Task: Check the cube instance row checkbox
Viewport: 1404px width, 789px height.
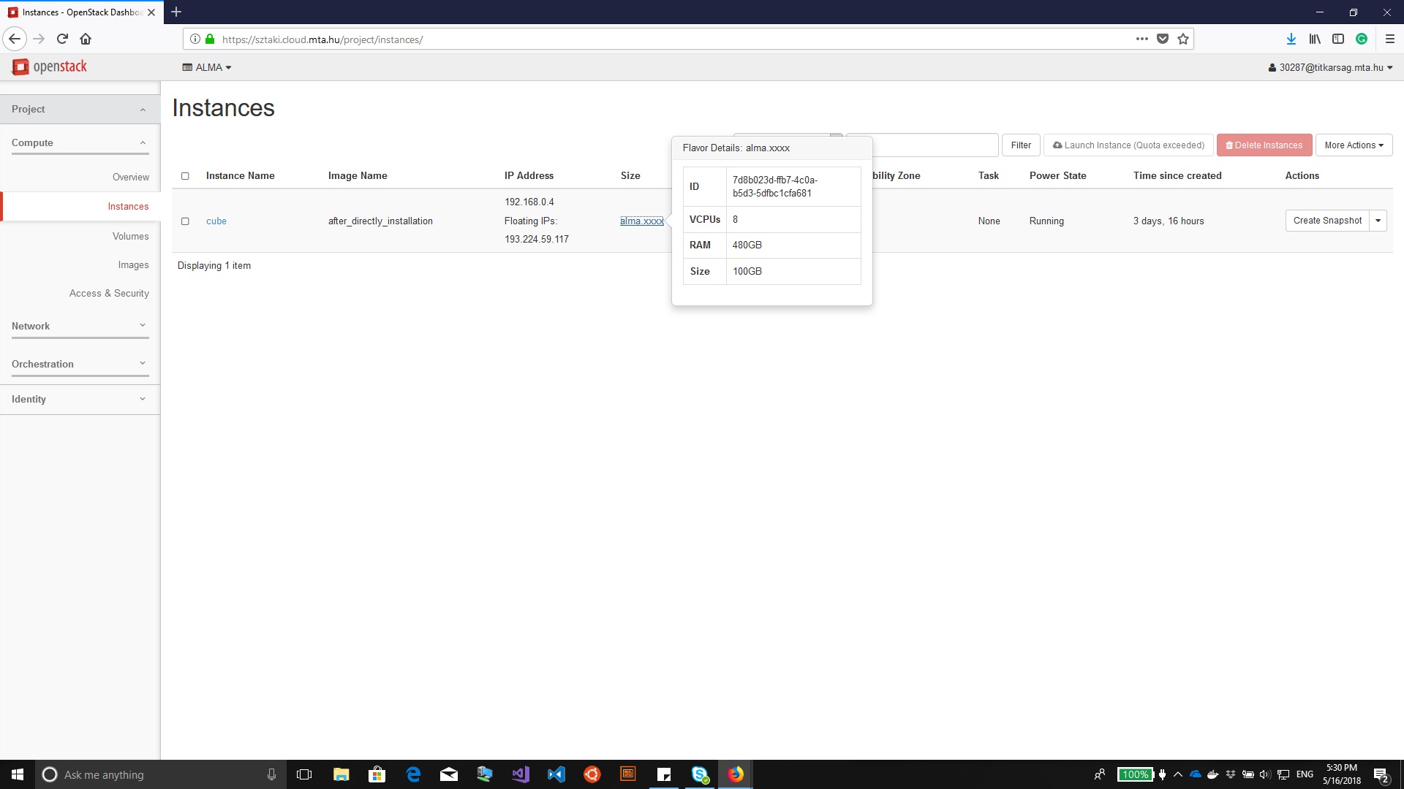Action: pyautogui.click(x=185, y=221)
